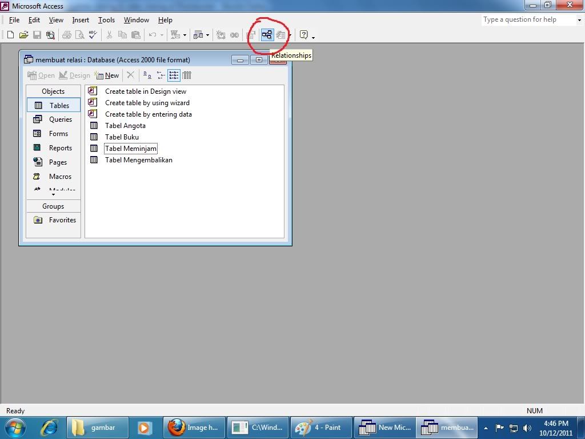Click the File Search toolbar icon
Image resolution: width=585 pixels, height=439 pixels.
[x=50, y=35]
